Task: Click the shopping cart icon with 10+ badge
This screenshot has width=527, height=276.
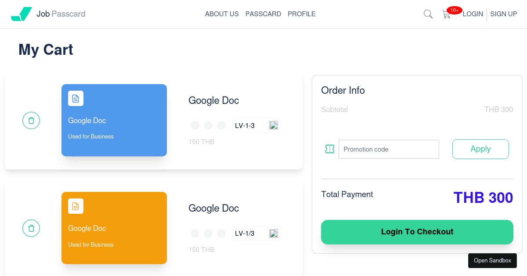Action: (447, 14)
